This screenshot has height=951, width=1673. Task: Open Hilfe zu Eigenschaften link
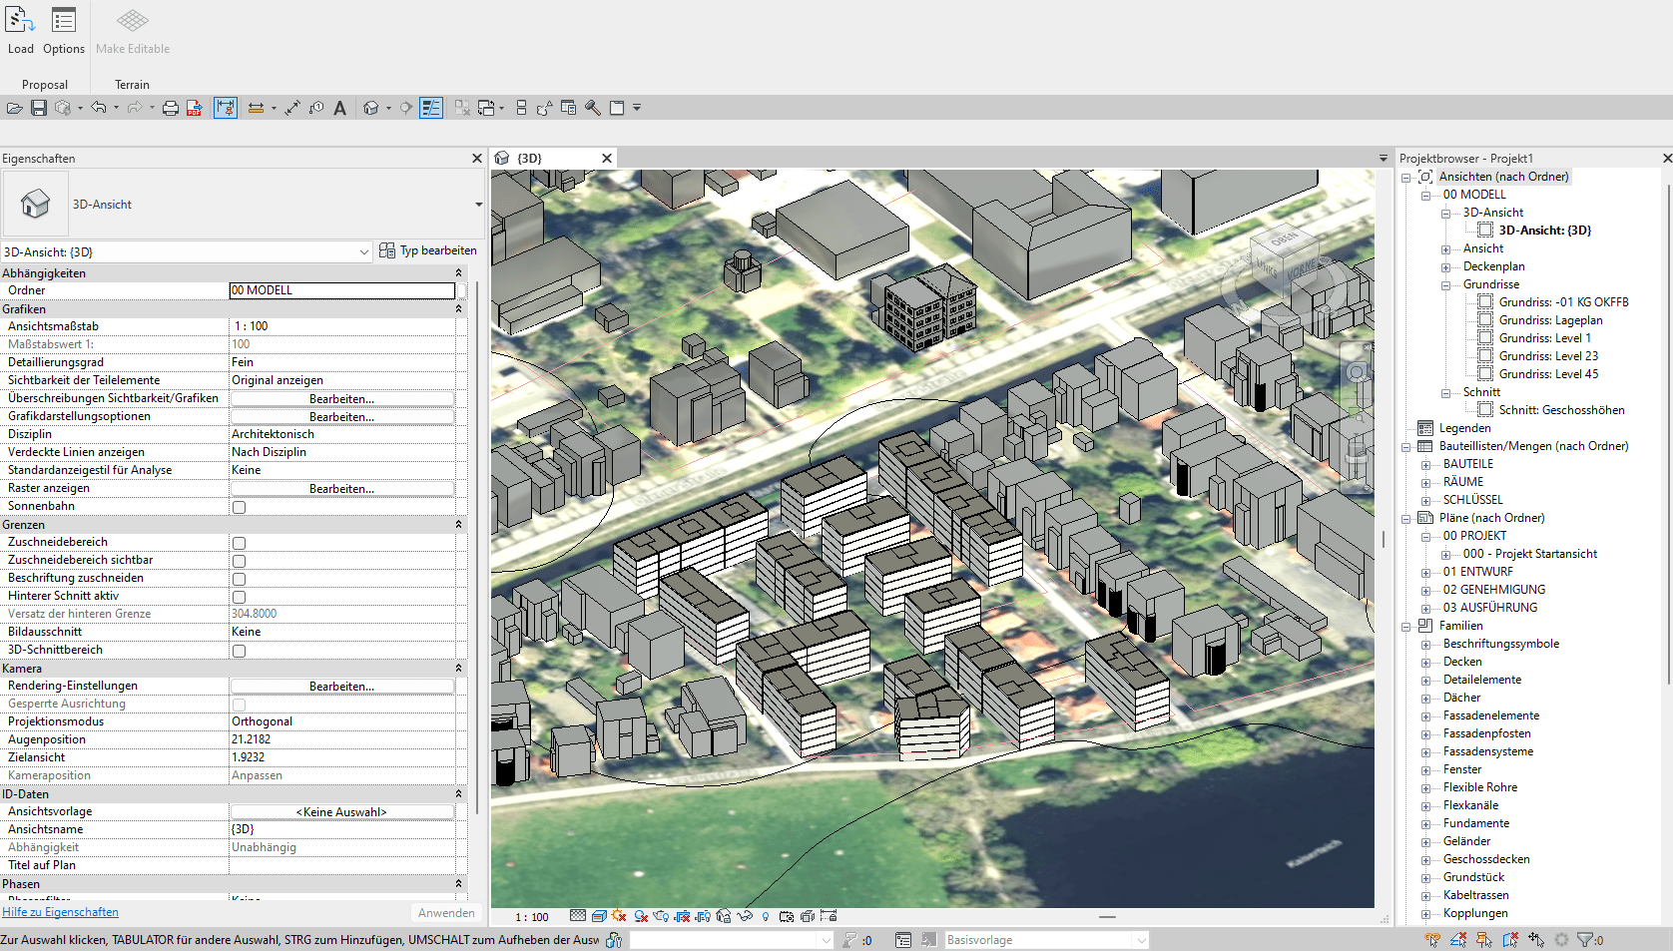pos(60,912)
